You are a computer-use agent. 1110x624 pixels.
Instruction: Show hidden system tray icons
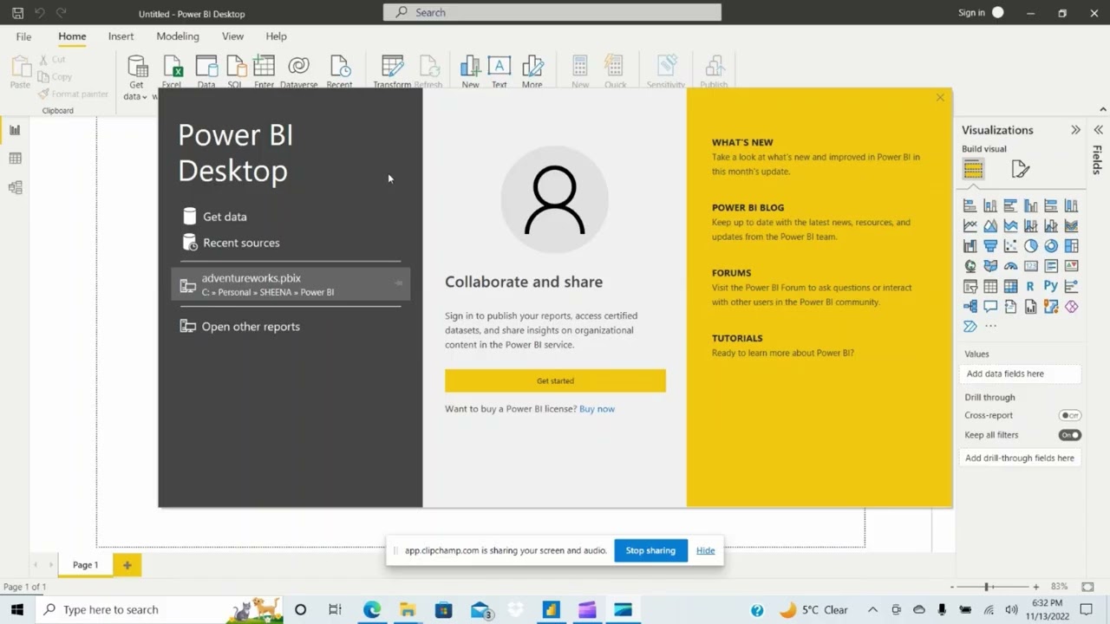point(872,609)
